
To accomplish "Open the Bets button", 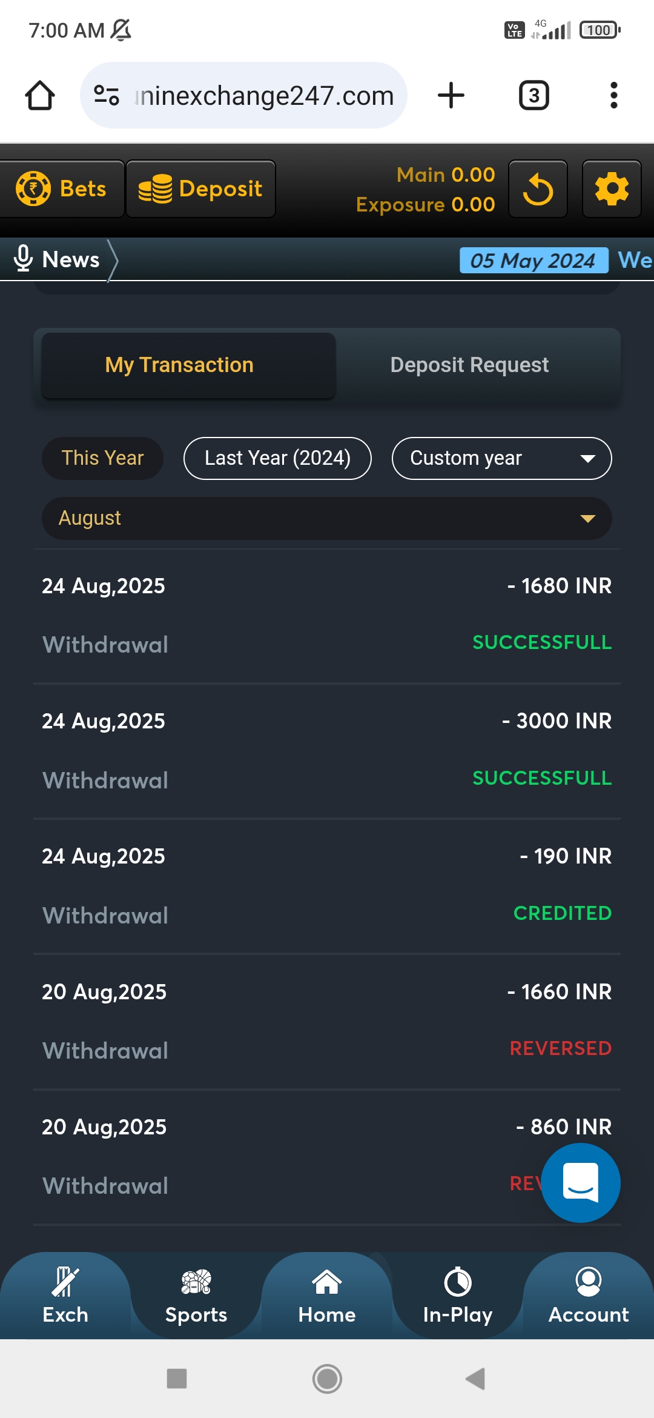I will [x=62, y=189].
